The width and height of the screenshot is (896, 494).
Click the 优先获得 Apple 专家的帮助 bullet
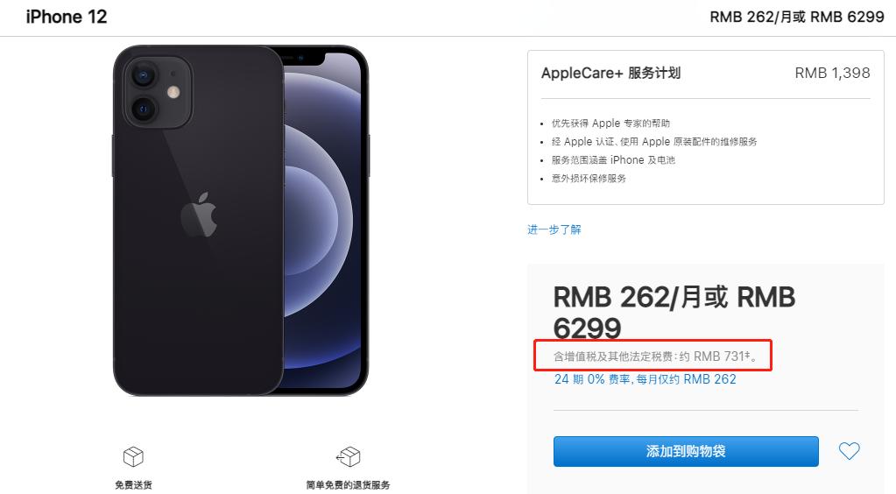coord(610,123)
